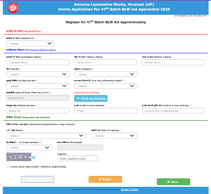Click the captcha image

(x=19, y=157)
